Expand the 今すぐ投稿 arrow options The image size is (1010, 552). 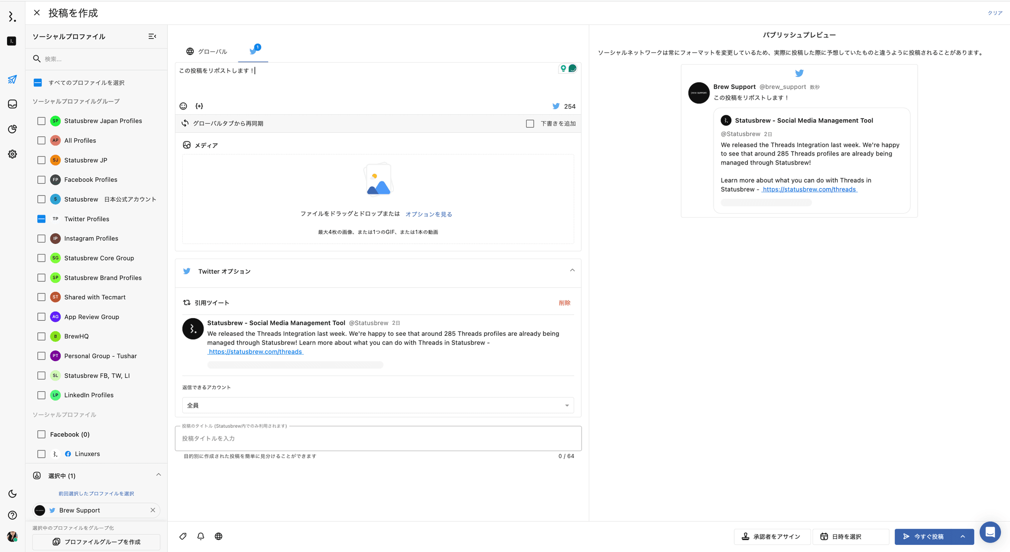click(x=963, y=536)
